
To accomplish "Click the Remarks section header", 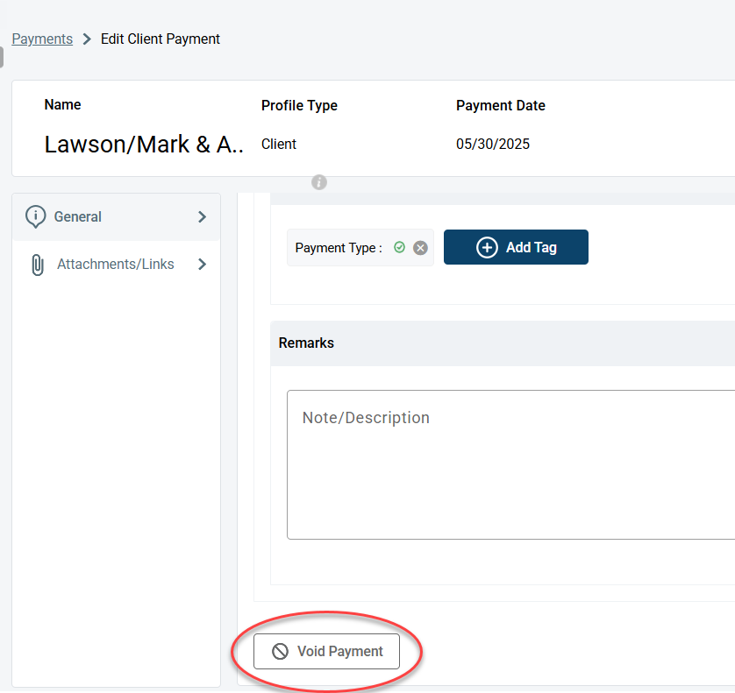I will tap(306, 343).
